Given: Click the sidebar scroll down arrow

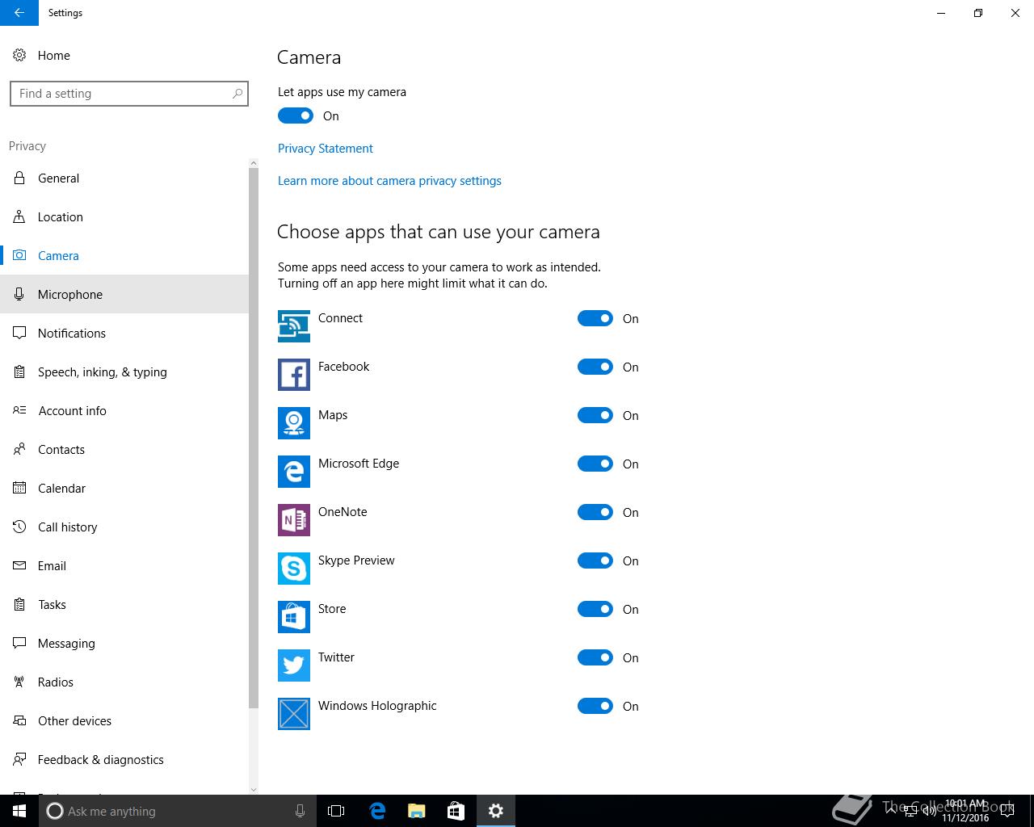Looking at the screenshot, I should point(254,789).
